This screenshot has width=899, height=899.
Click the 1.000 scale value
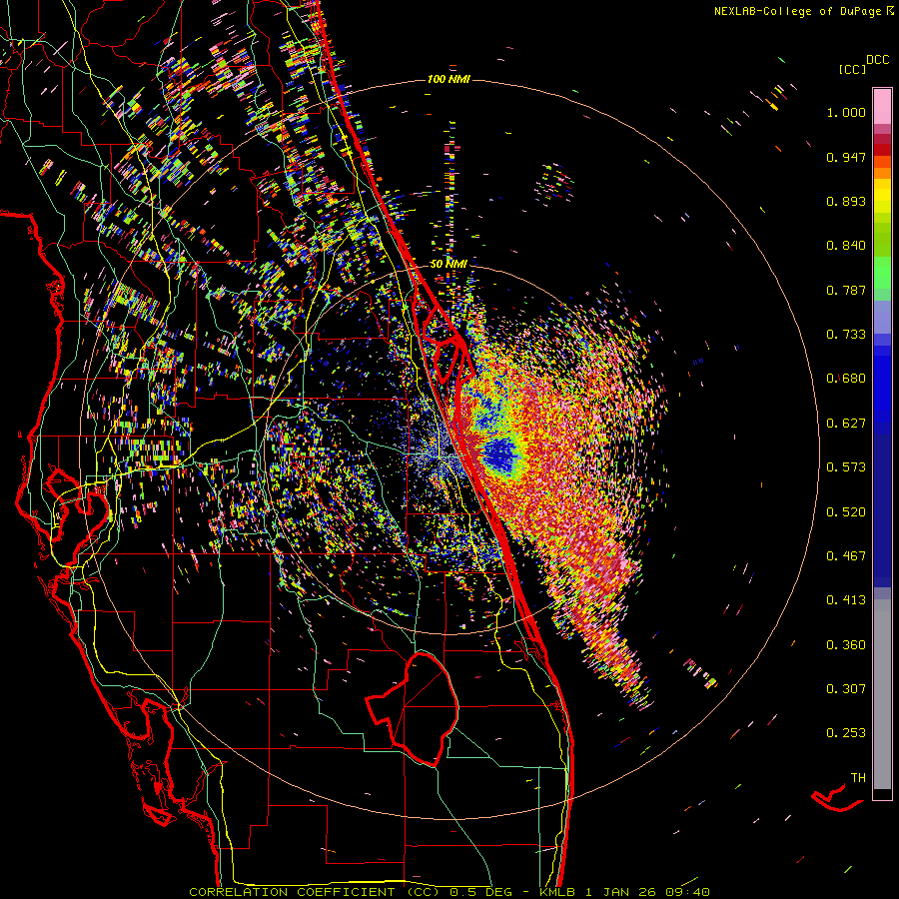(846, 112)
